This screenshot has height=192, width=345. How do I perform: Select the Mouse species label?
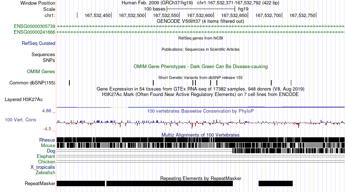[48, 146]
